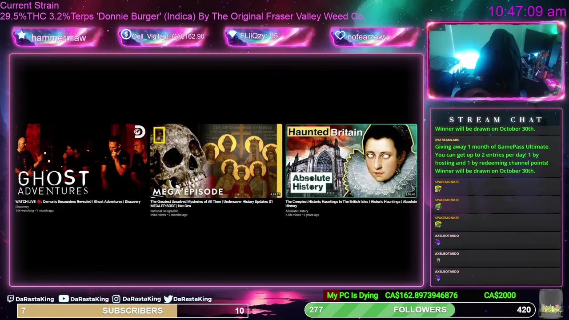Image resolution: width=569 pixels, height=320 pixels.
Task: Click the FOLLOWERS progress bar
Action: [x=420, y=310]
